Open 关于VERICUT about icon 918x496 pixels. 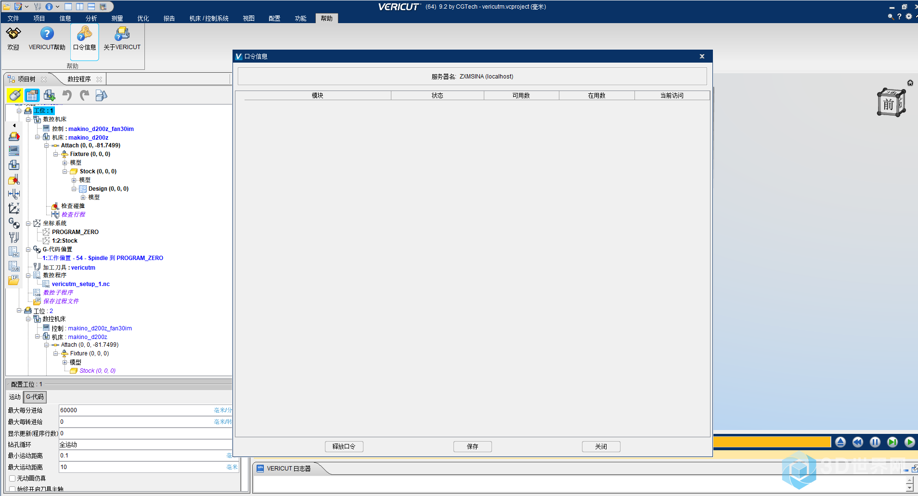point(122,33)
